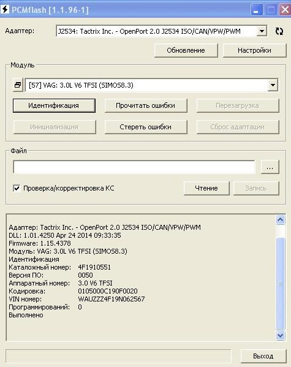This screenshot has height=367, width=291.
Task: Click the Чтение read button
Action: 206,188
